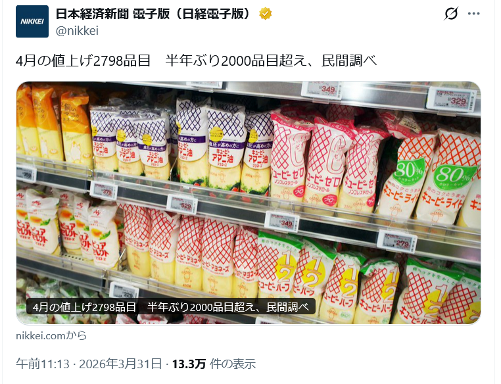Open the Grok slashed-circle icon
The image size is (501, 384).
click(451, 13)
